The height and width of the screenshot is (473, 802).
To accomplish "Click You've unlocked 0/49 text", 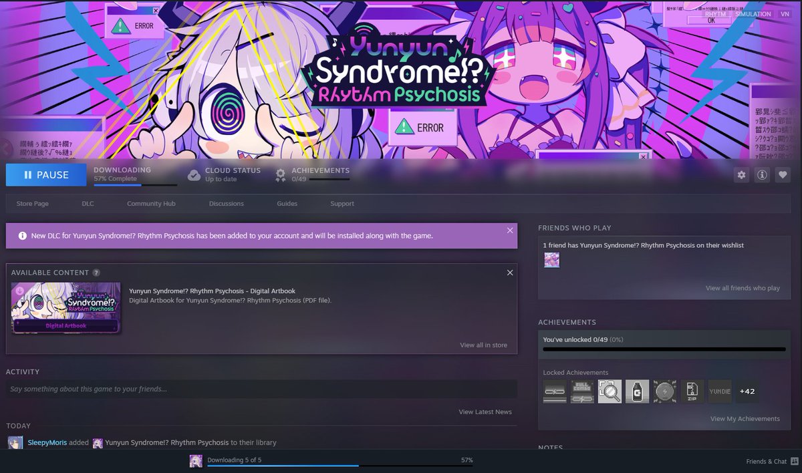I will [583, 339].
